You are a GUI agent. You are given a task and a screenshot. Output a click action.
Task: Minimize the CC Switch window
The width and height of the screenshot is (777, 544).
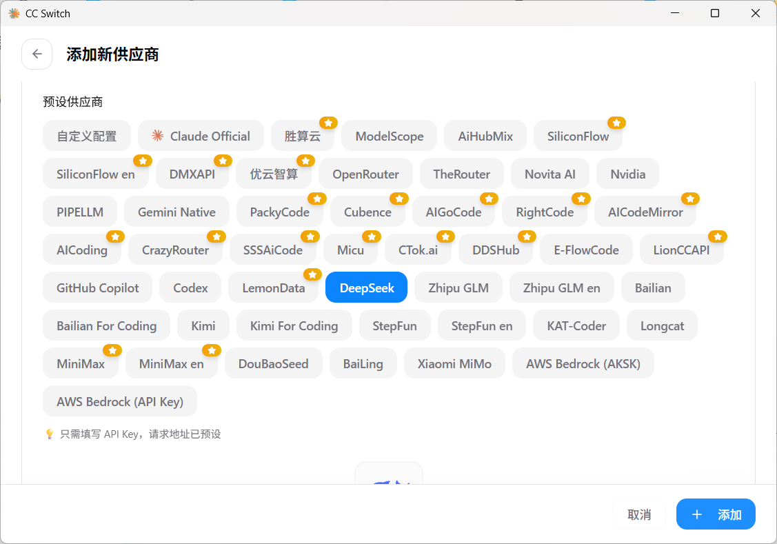coord(674,13)
